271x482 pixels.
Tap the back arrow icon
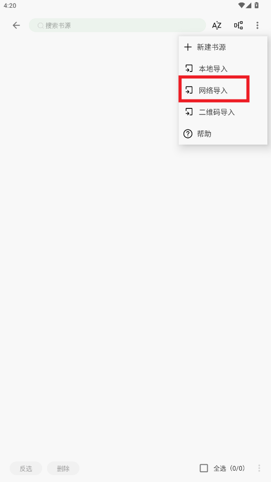(x=16, y=25)
